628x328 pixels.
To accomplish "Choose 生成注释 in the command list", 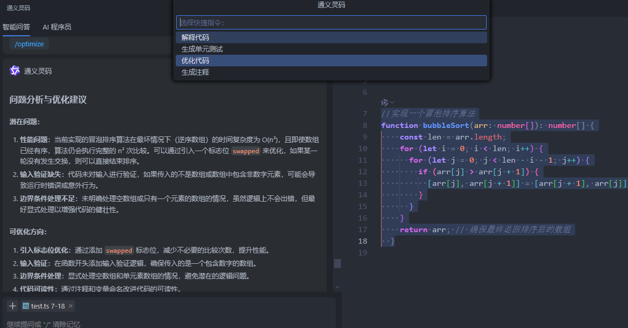I will click(x=331, y=72).
